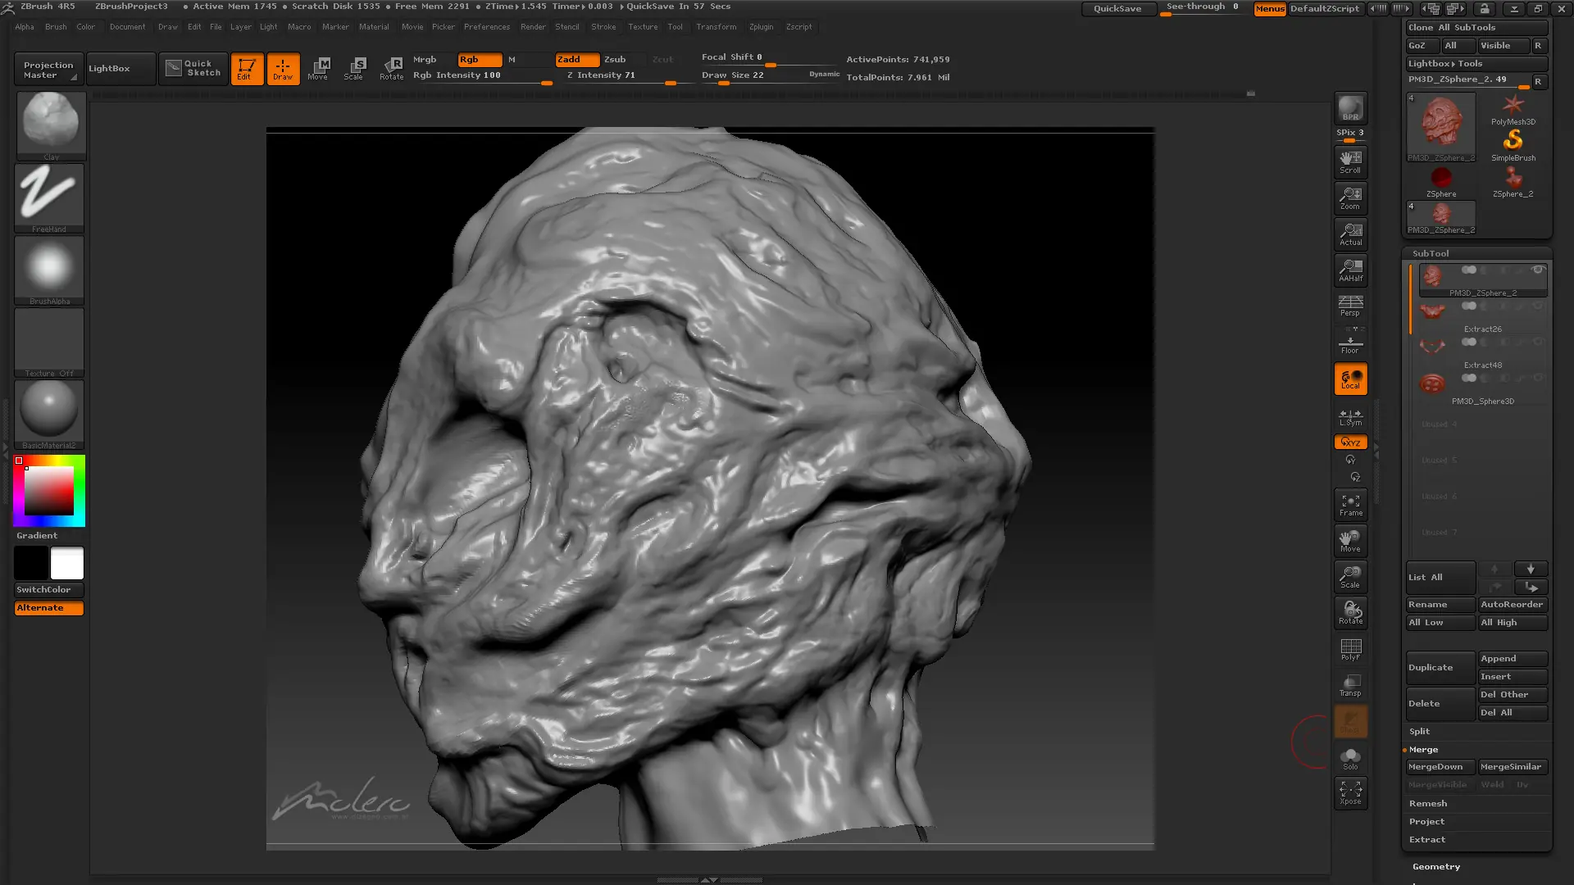This screenshot has width=1574, height=885.
Task: Open the Zplugin menu
Action: coord(761,27)
